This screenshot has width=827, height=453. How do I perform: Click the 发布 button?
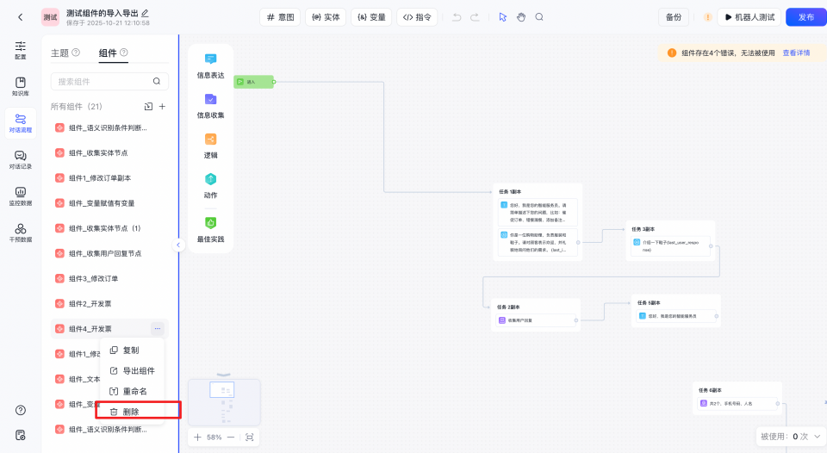point(805,17)
